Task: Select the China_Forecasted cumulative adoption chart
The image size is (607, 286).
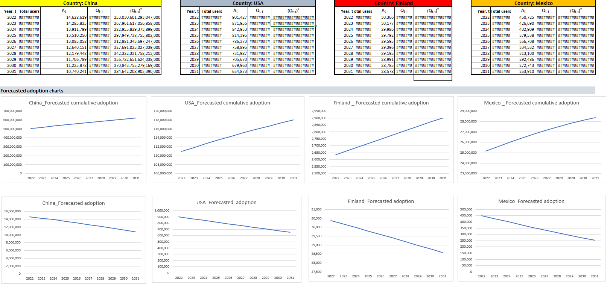Action: [x=73, y=140]
